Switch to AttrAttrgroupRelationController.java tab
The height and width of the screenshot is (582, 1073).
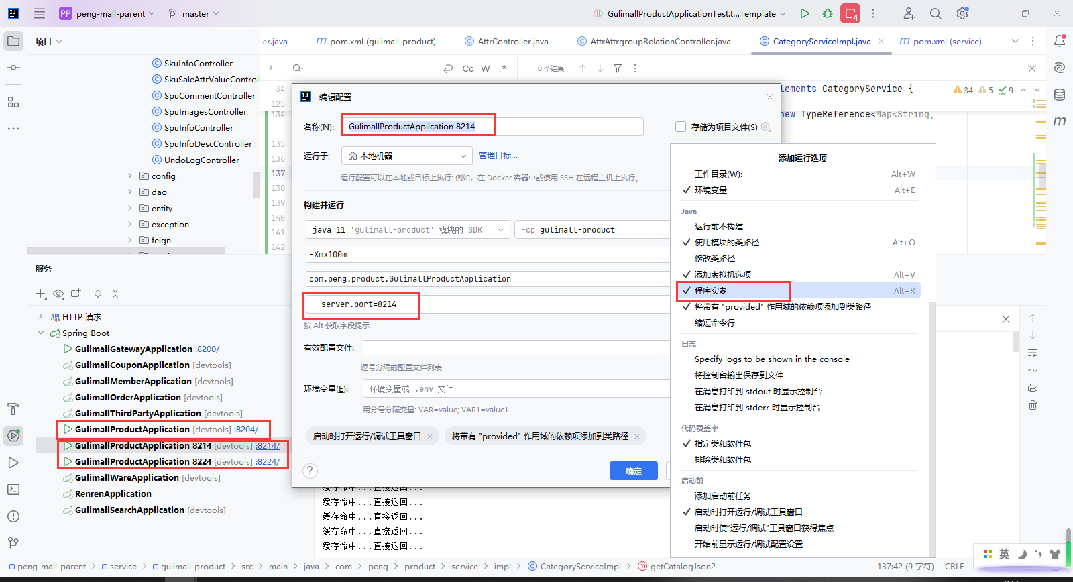coord(654,41)
